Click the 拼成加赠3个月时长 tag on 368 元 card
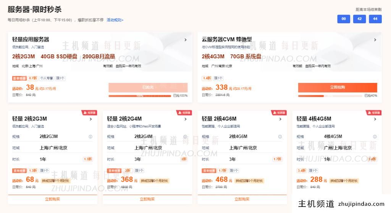391x213 pixels. (x=154, y=181)
